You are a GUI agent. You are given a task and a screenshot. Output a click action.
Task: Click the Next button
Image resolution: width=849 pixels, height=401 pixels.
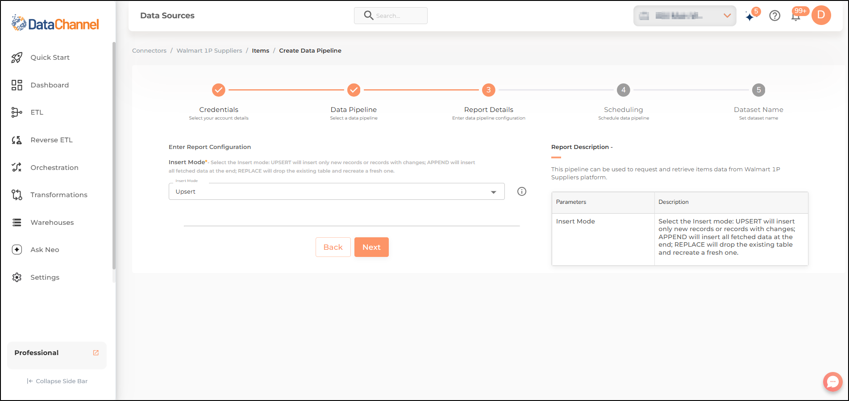pyautogui.click(x=371, y=247)
